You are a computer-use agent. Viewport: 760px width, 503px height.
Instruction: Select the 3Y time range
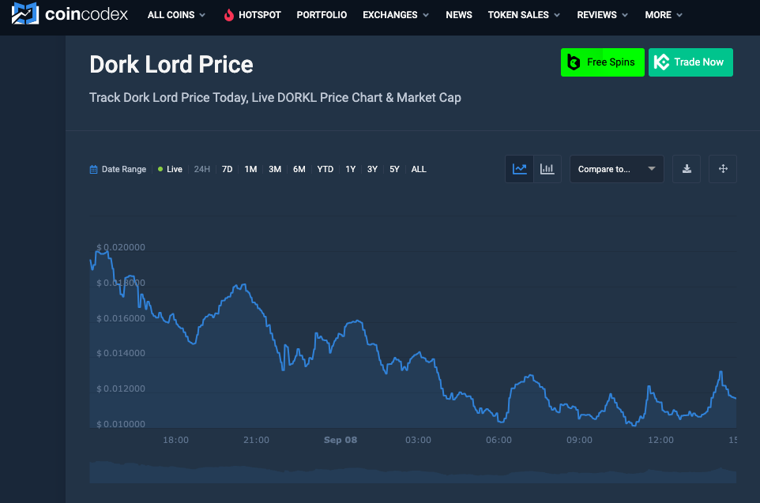pos(372,170)
